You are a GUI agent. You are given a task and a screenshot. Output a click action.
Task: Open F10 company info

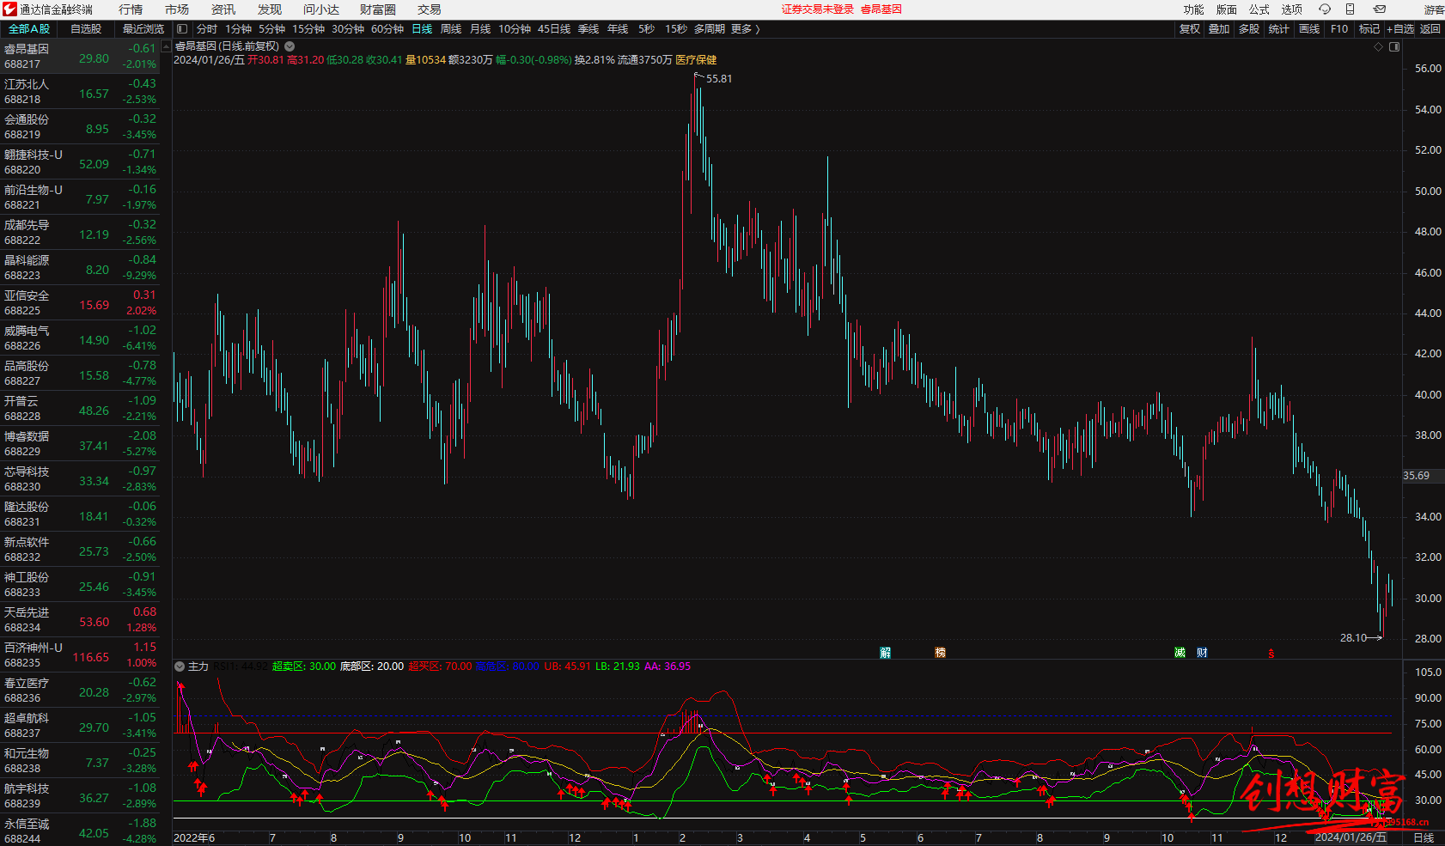tap(1339, 29)
